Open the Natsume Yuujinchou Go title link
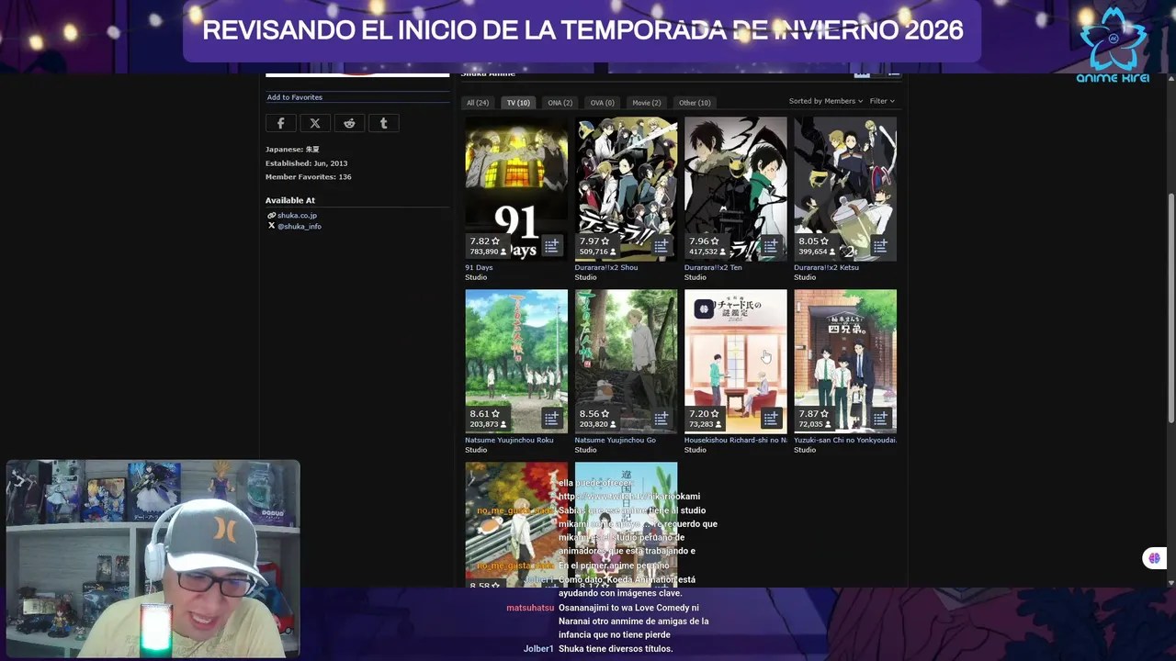This screenshot has width=1176, height=661. point(616,440)
